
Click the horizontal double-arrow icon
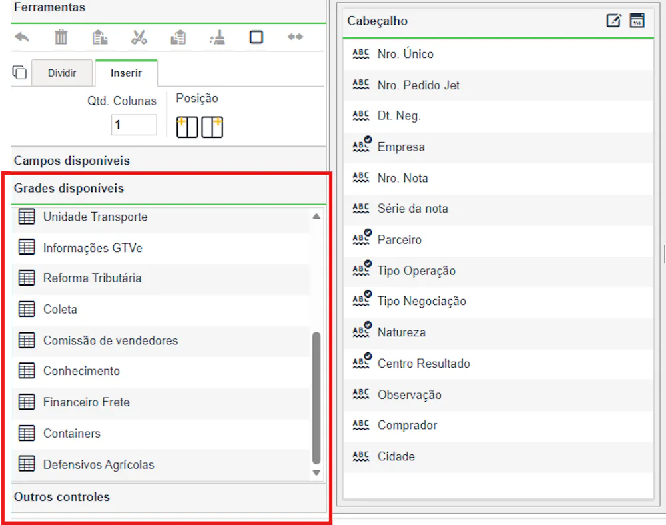pyautogui.click(x=295, y=37)
